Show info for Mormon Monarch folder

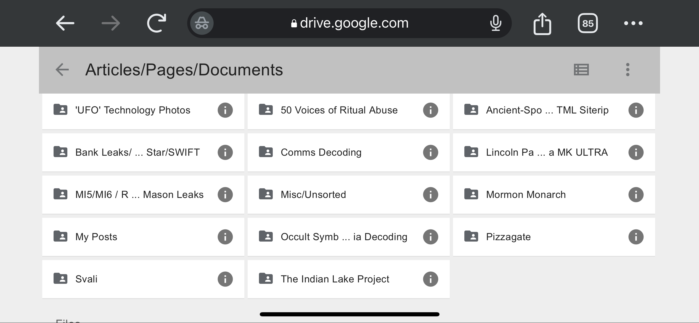point(636,195)
